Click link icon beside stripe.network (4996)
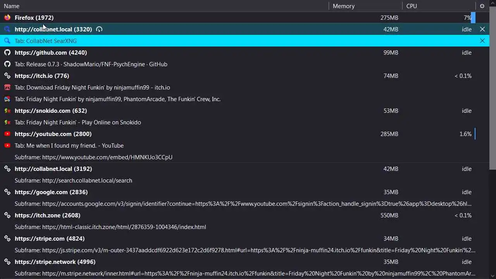This screenshot has height=279, width=496. pos(7,262)
